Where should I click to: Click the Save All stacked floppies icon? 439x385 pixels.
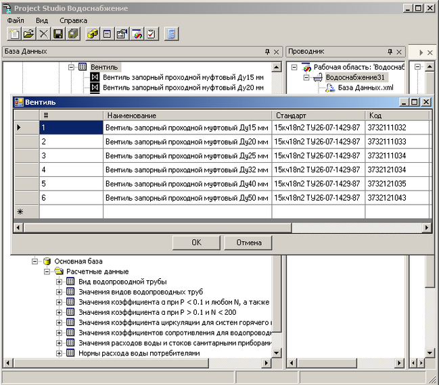point(73,34)
